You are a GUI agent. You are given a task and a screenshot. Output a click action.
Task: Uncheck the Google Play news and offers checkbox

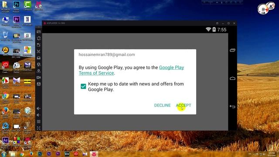(83, 86)
